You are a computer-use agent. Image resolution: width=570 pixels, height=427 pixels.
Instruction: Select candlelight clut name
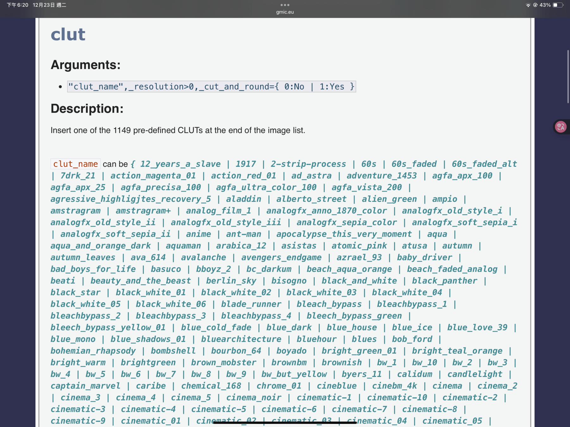coord(475,374)
